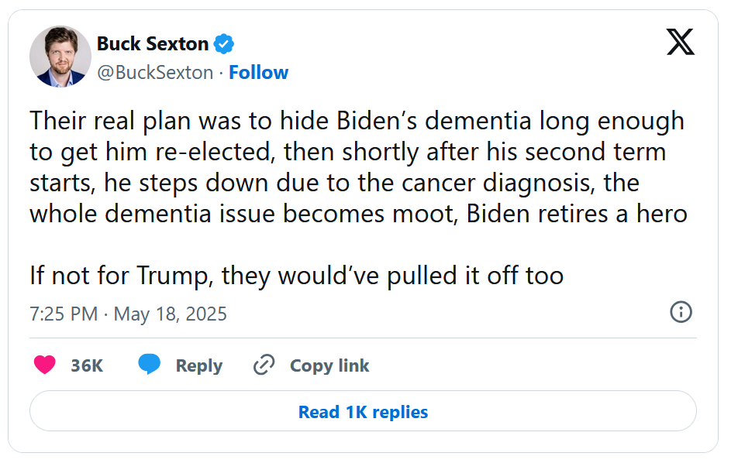Click the tweet's first paragraph text
Image resolution: width=738 pixels, height=470 pixels.
[x=357, y=166]
